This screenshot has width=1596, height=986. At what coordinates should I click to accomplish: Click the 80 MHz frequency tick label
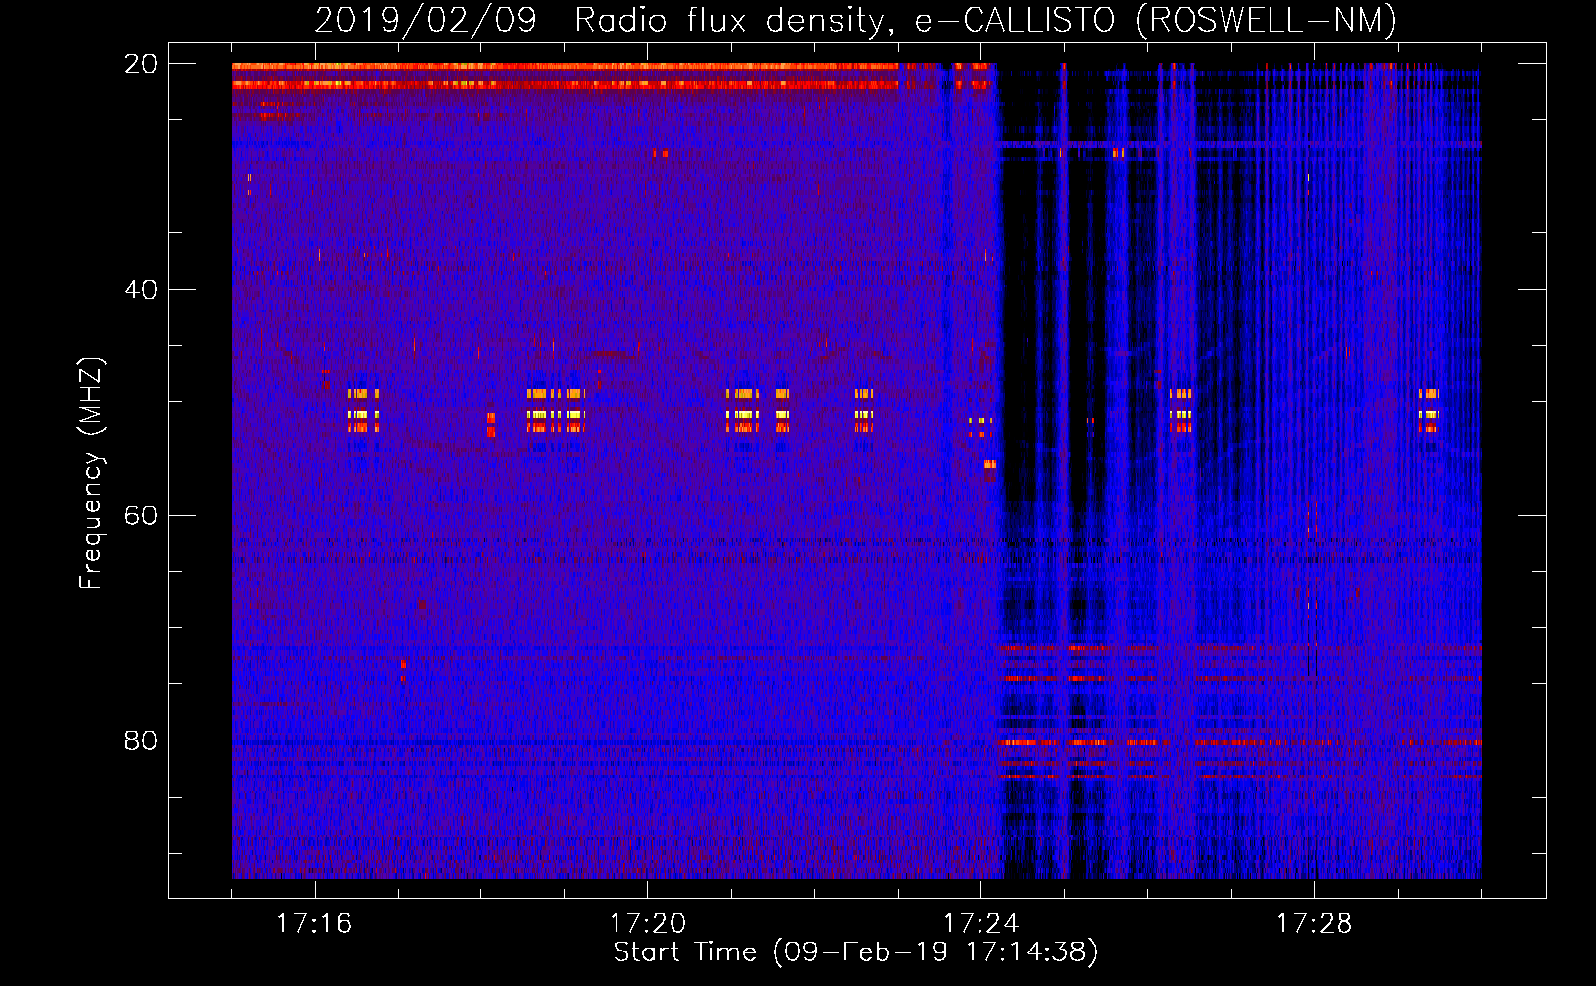[141, 740]
